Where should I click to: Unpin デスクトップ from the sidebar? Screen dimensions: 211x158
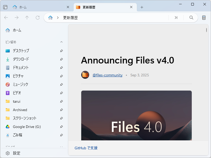tap(61, 51)
